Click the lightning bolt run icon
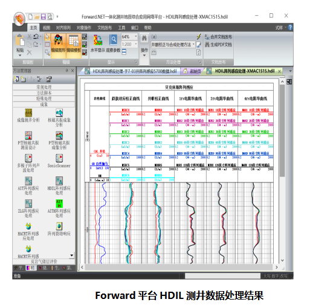The height and width of the screenshot is (305, 333). point(199,36)
